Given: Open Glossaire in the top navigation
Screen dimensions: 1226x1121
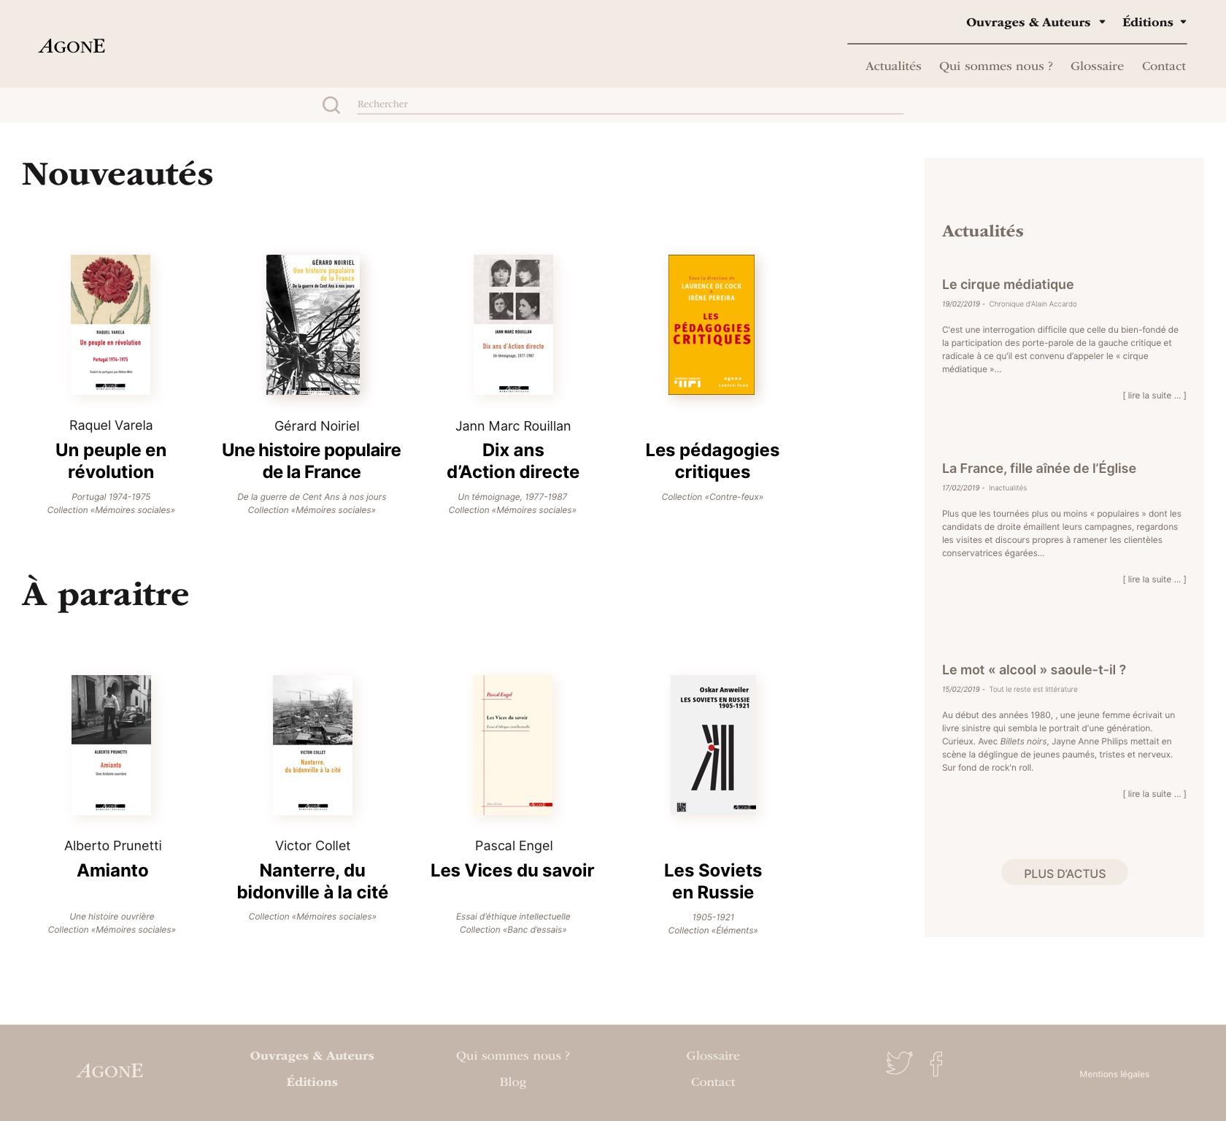Looking at the screenshot, I should (x=1096, y=66).
